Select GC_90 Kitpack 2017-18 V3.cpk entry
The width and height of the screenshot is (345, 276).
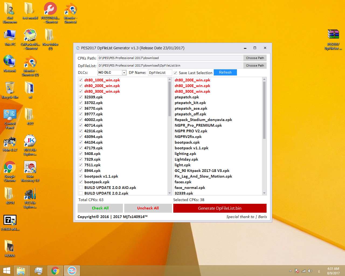point(202,171)
